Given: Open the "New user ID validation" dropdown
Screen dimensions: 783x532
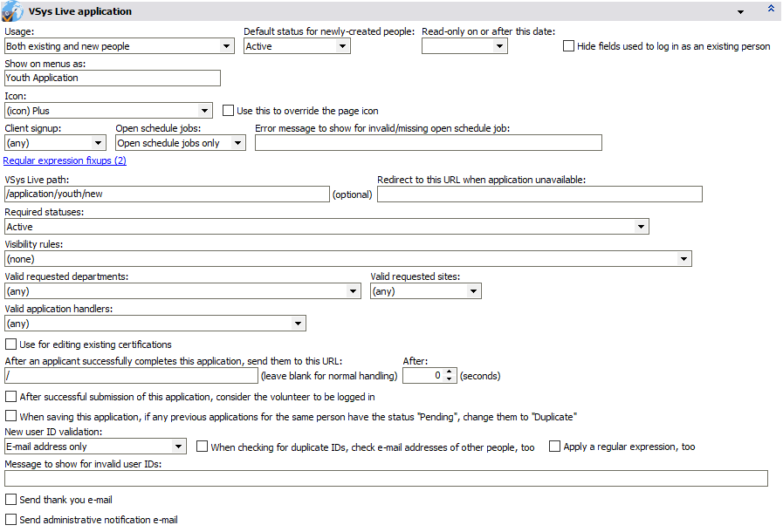Looking at the screenshot, I should (x=178, y=446).
